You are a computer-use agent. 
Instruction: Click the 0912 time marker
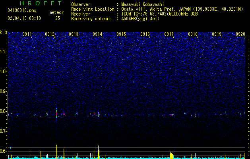tap(50, 34)
